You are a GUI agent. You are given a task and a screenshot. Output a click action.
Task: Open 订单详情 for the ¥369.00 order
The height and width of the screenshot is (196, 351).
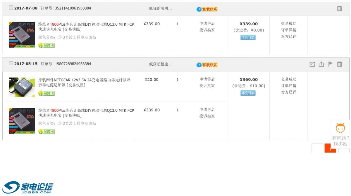click(288, 86)
